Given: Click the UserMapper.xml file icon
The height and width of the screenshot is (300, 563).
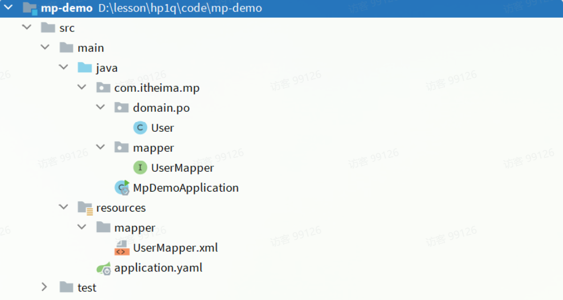Looking at the screenshot, I should coord(122,248).
